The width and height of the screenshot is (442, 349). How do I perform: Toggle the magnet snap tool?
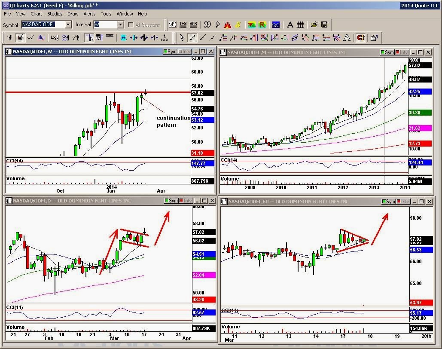pos(360,37)
